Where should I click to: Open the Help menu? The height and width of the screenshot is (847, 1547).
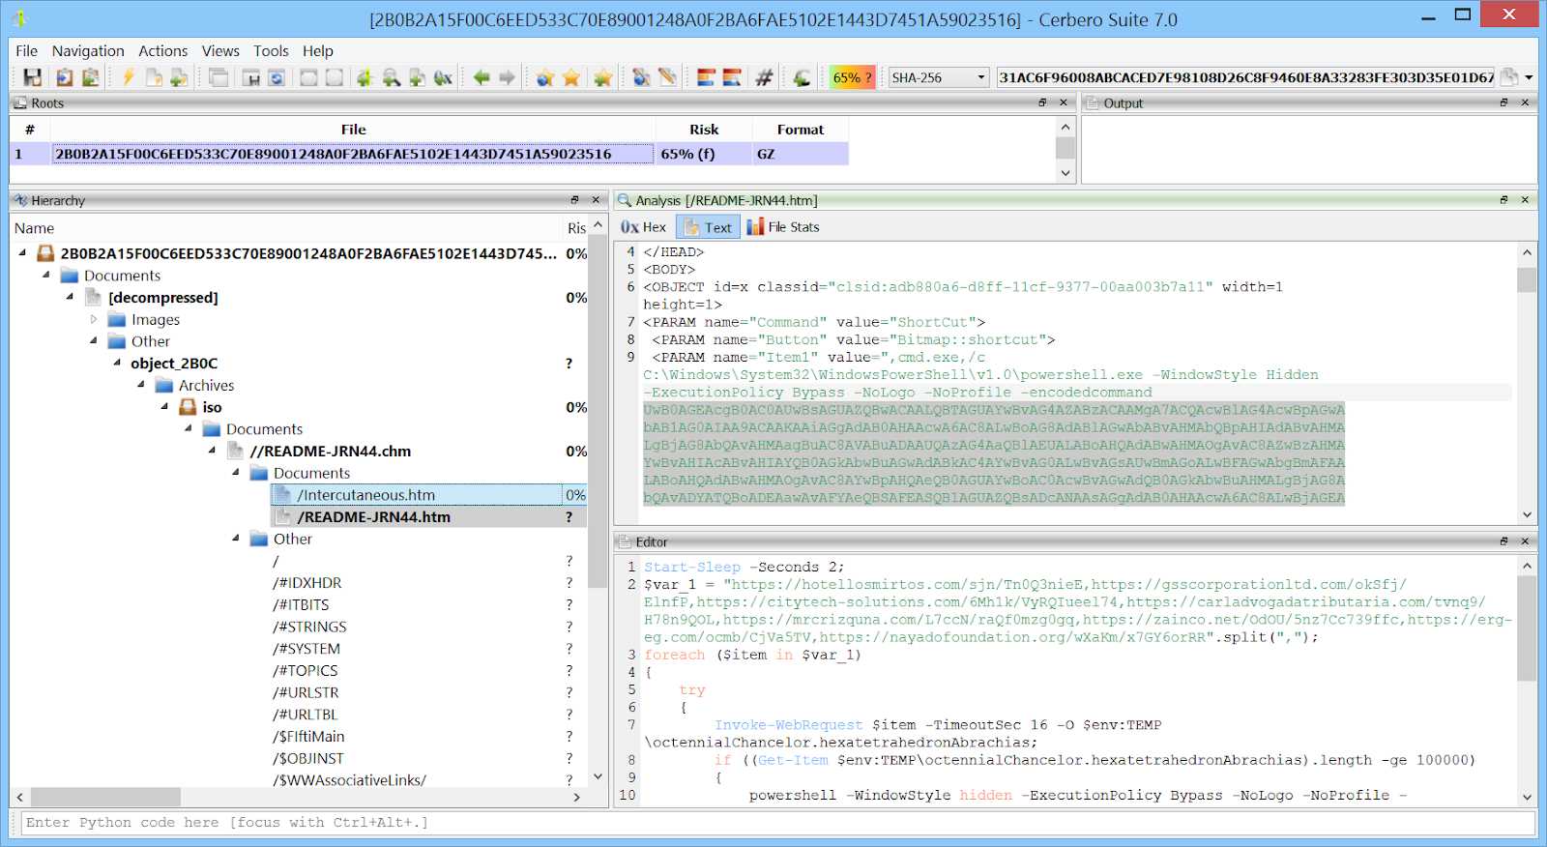(317, 50)
